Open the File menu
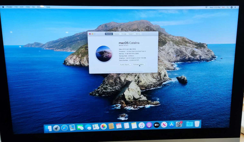Viewport: 244px width, 142px height. [16, 7]
